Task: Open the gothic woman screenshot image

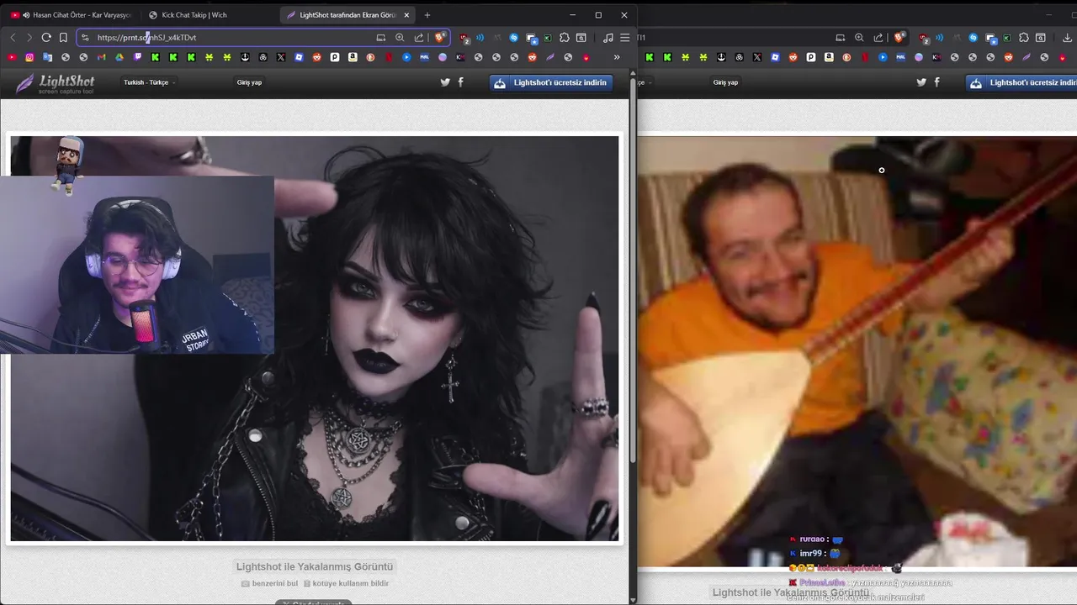Action: coord(315,339)
